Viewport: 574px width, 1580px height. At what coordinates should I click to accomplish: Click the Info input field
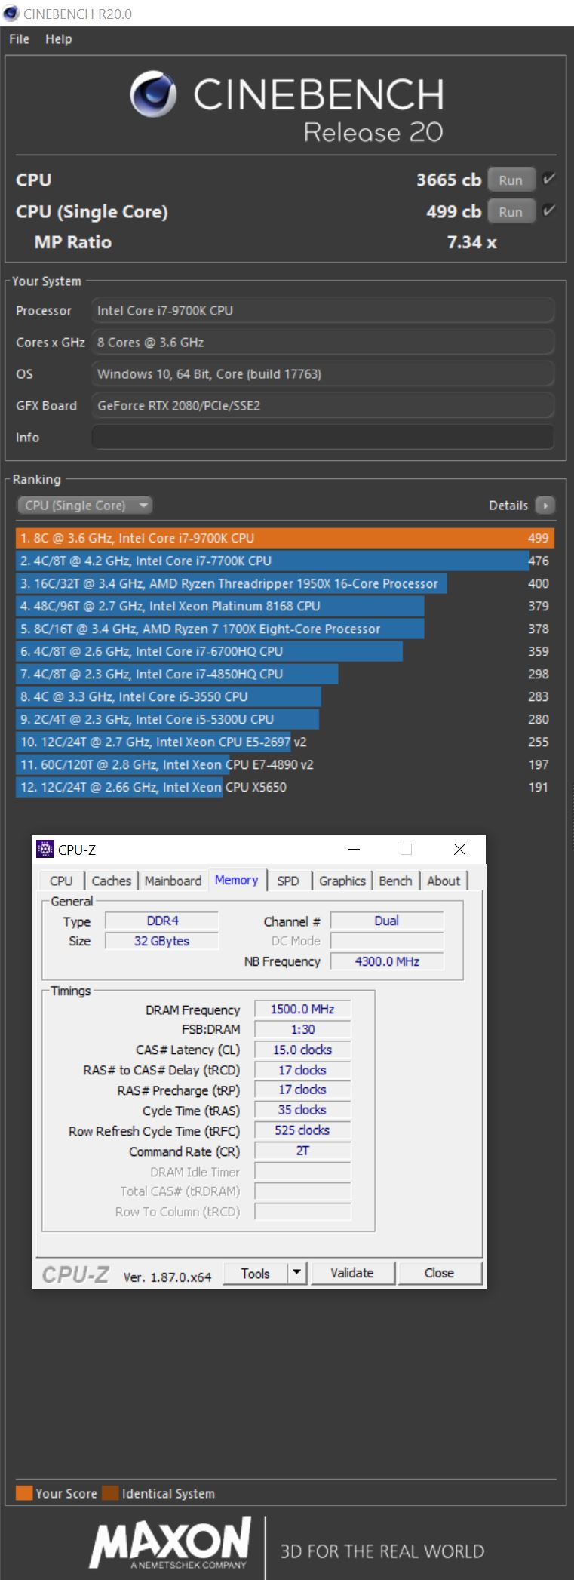323,437
